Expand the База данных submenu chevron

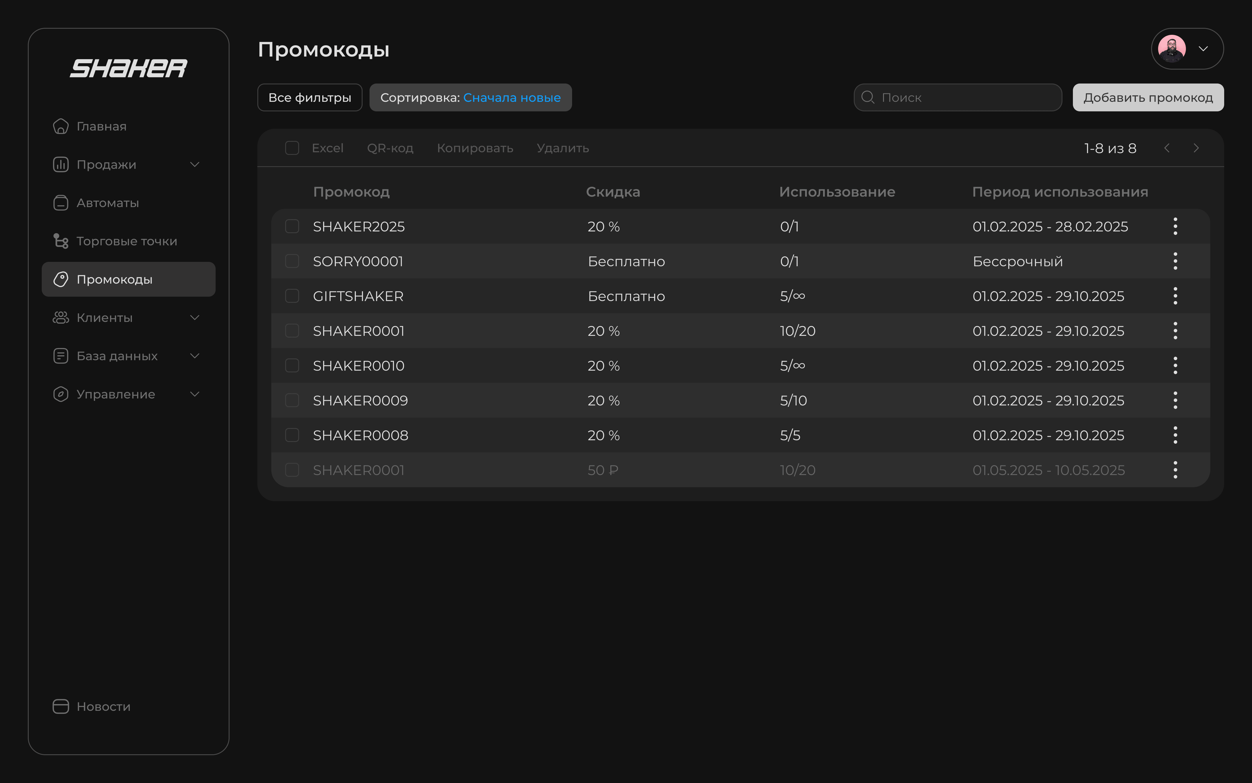(x=194, y=356)
